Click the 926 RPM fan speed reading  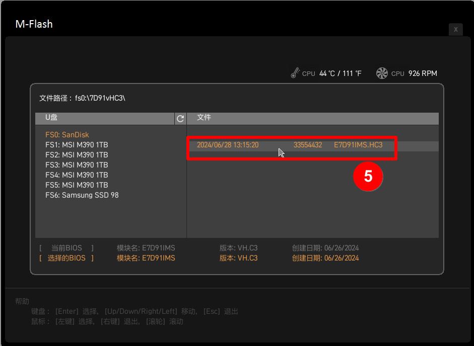click(423, 73)
